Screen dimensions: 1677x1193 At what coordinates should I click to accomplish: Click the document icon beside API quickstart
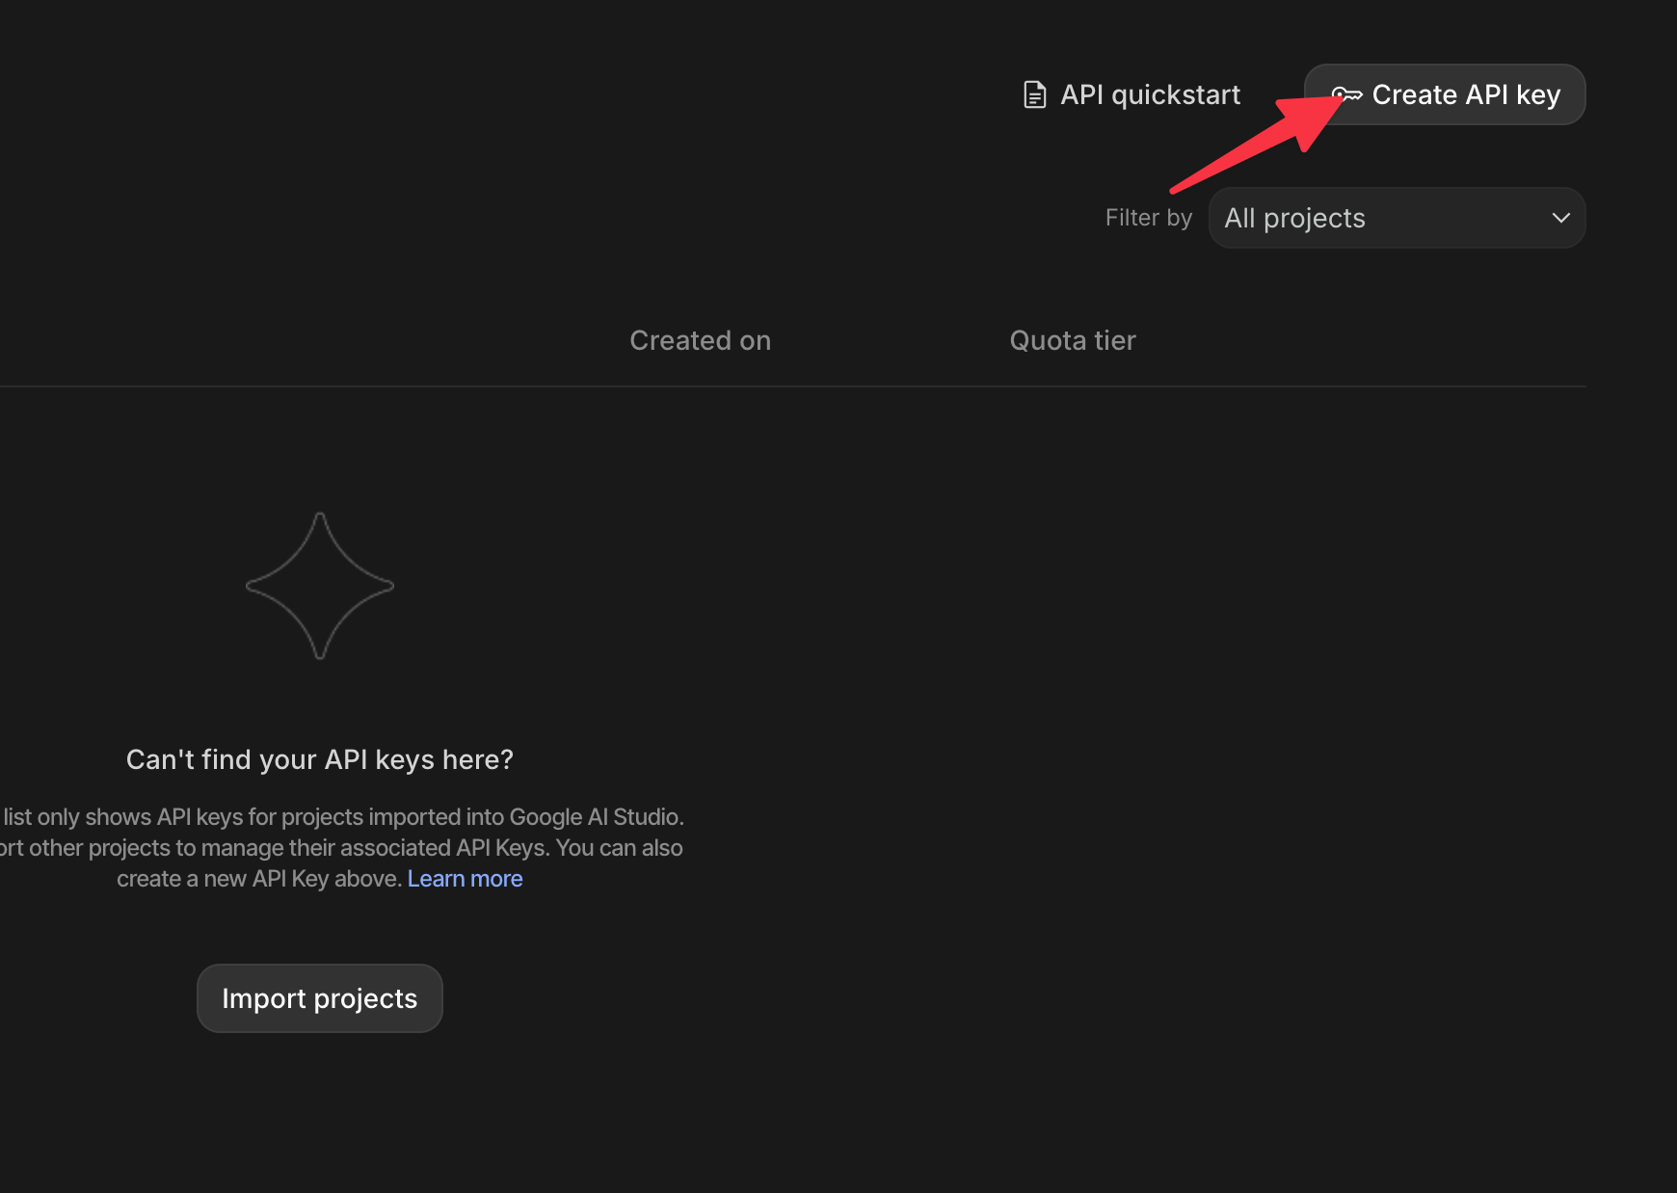click(1034, 94)
